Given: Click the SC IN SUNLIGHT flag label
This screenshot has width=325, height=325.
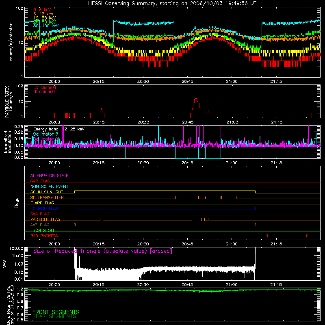Looking at the screenshot, I should pos(47,192).
